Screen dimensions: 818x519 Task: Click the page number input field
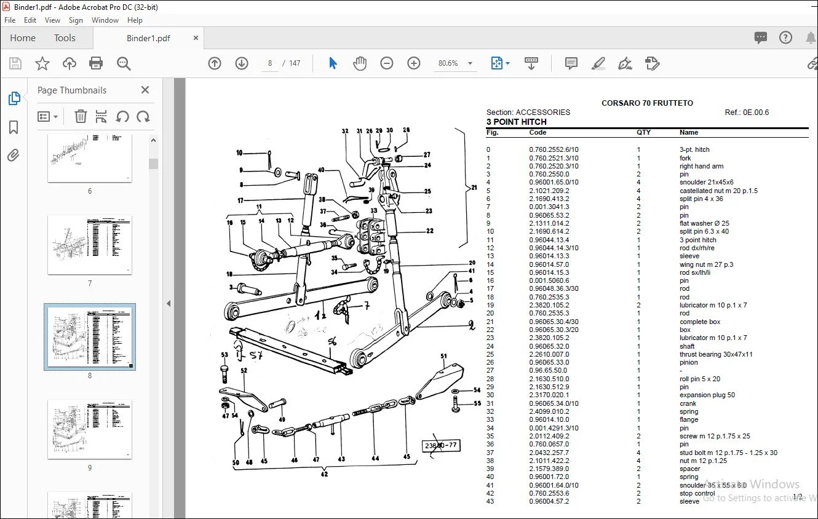click(269, 63)
